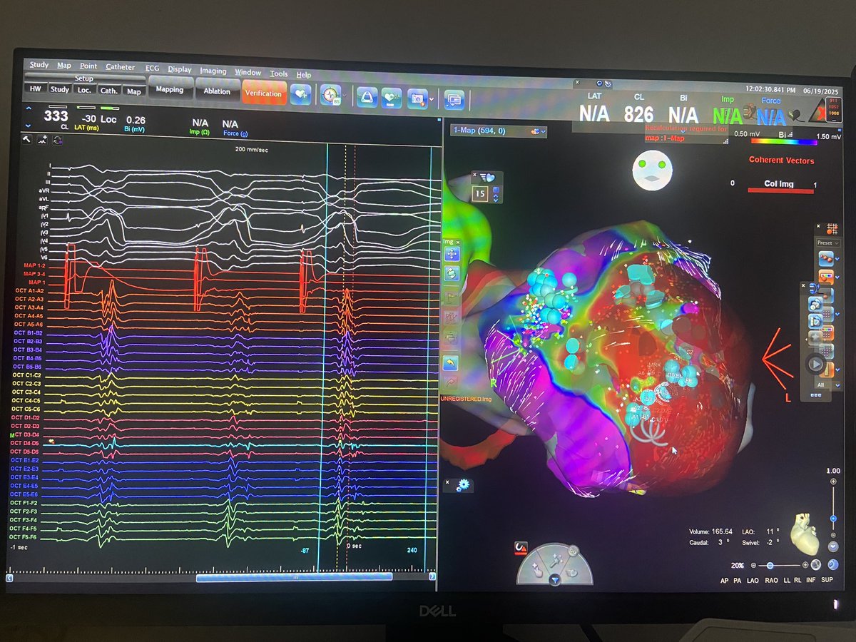Click the BS compass icon in the top toolbar
Screen dimensions: 856x642
[330, 96]
